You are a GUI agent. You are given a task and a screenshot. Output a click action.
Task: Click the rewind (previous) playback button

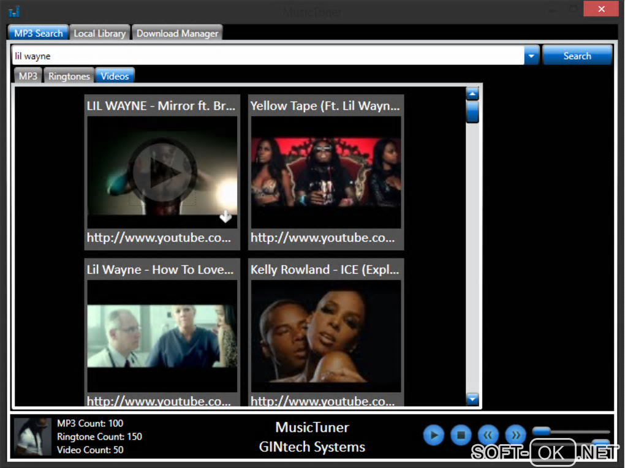pyautogui.click(x=488, y=435)
